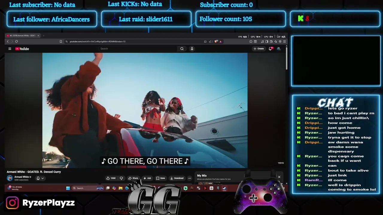383x215 pixels.
Task: Click the vevo logo on the video
Action: click(281, 163)
